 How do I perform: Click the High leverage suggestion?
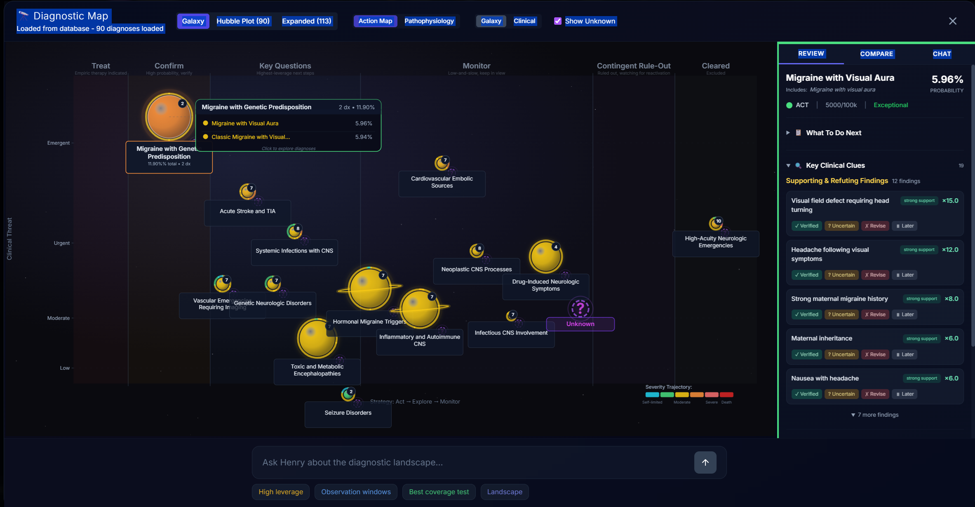pos(281,492)
